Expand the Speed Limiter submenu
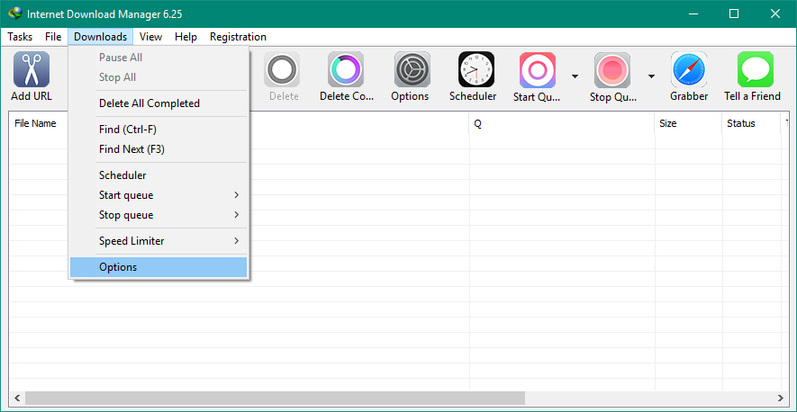 [158, 241]
